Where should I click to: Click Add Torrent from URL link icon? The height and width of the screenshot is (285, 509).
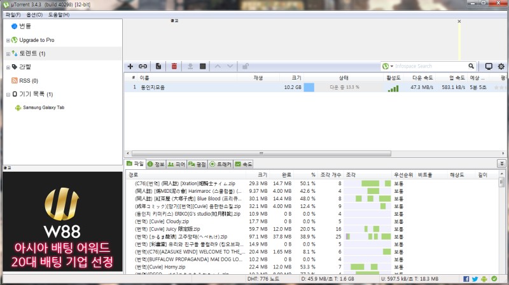pos(143,66)
